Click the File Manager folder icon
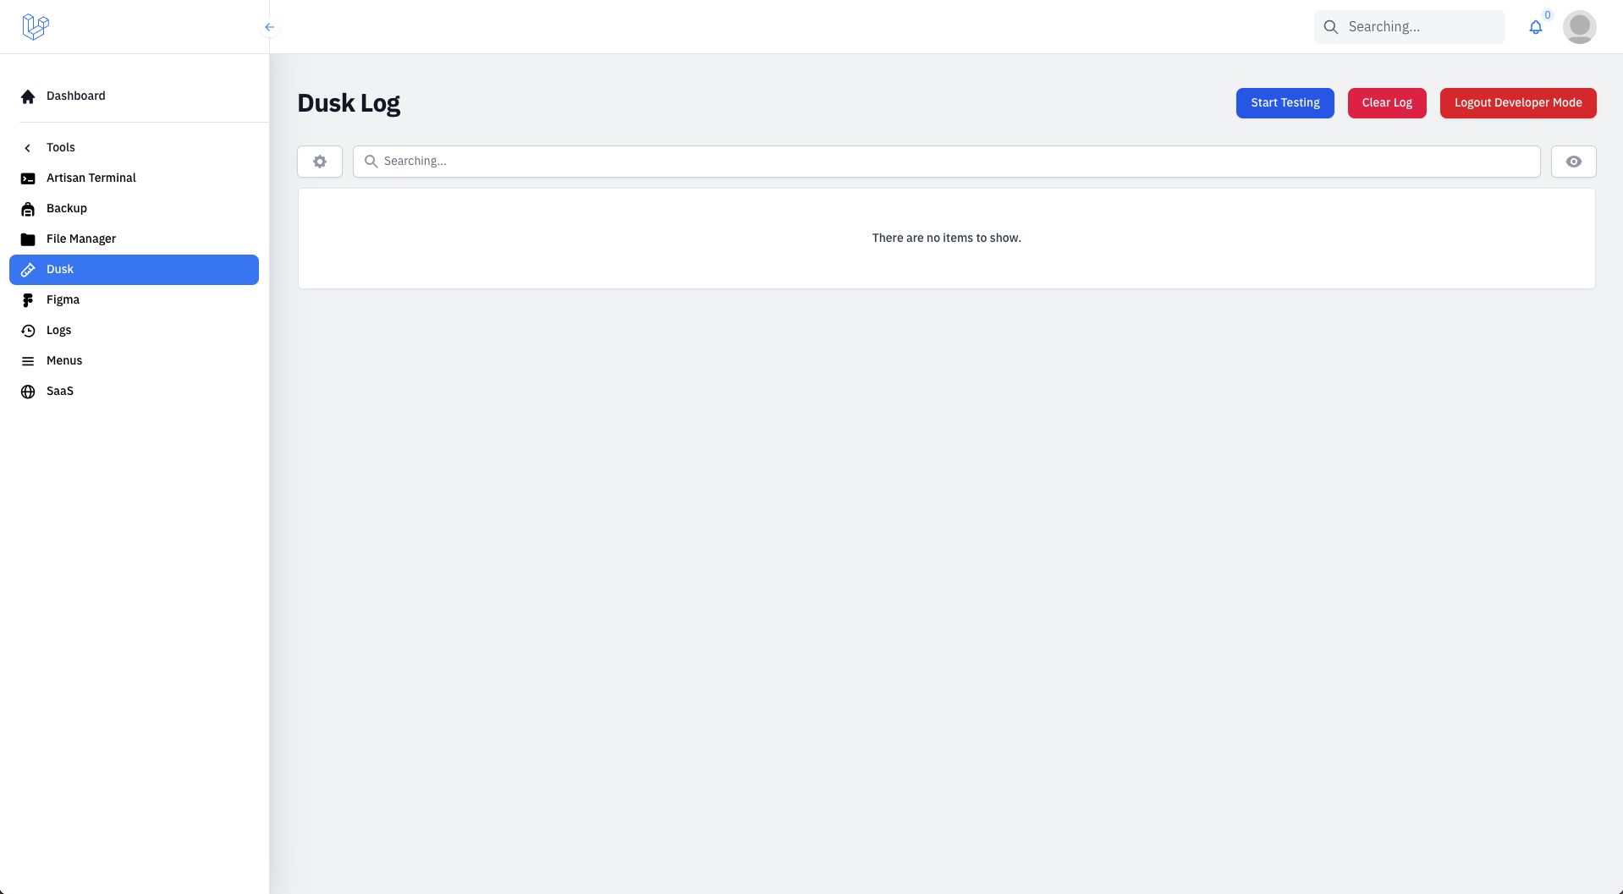 [28, 239]
